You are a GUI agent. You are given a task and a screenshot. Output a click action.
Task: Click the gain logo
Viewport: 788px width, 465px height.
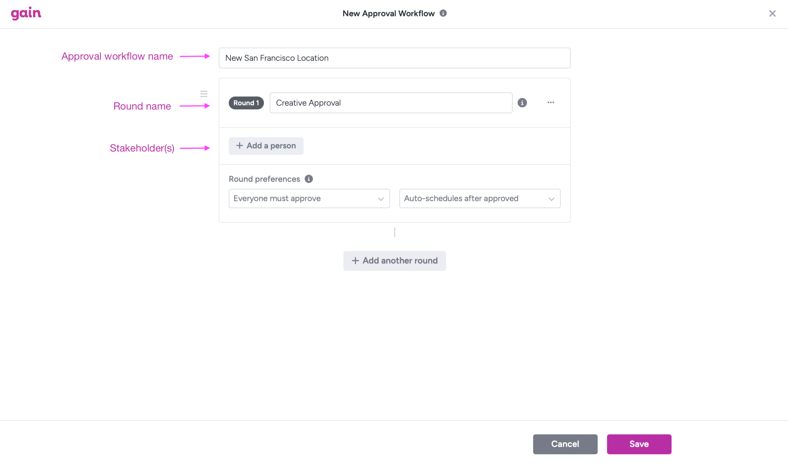pyautogui.click(x=26, y=13)
